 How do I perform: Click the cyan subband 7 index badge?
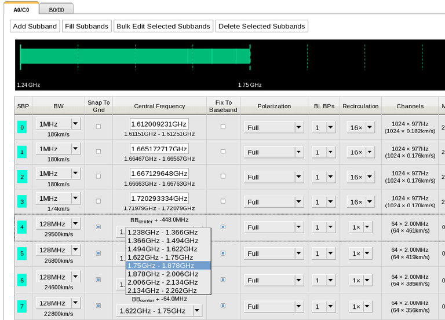[x=23, y=306]
